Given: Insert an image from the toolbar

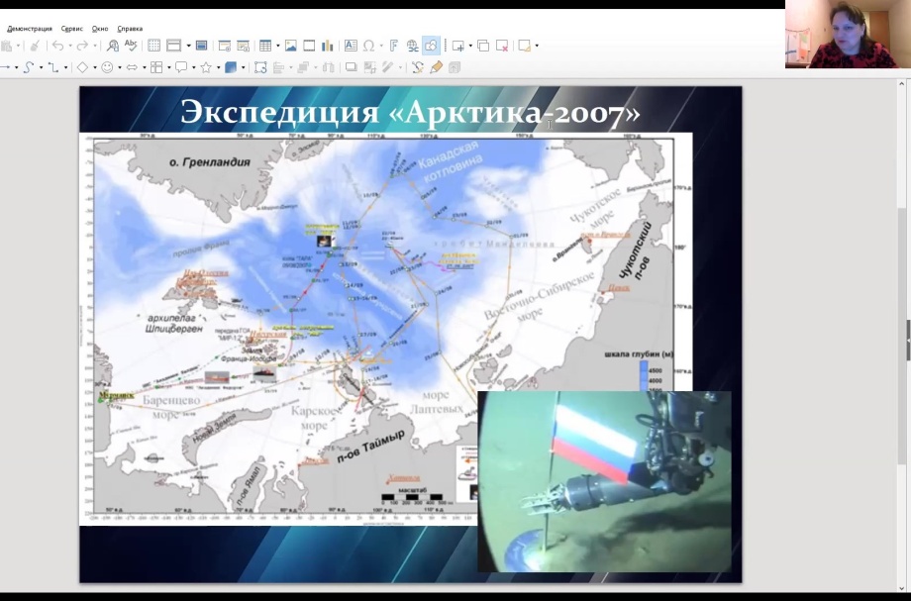Looking at the screenshot, I should click(291, 46).
